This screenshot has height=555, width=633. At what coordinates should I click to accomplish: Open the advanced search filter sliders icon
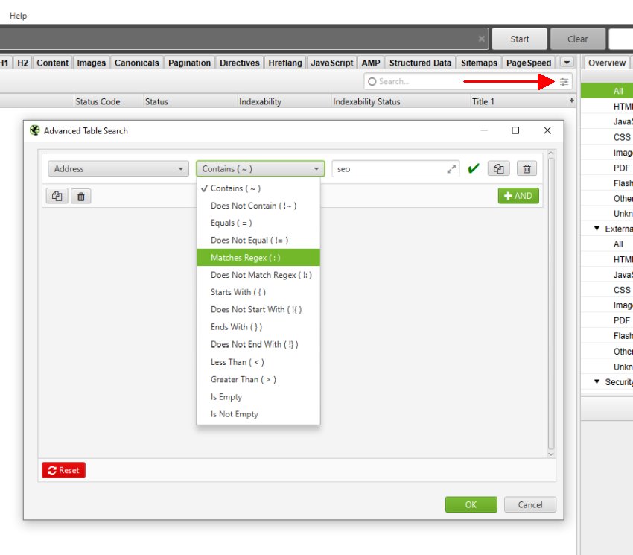click(x=564, y=80)
